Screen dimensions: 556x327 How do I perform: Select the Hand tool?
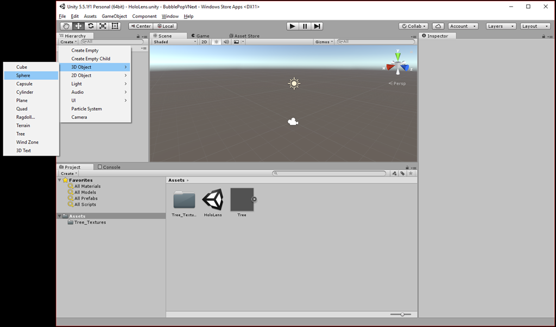click(66, 26)
